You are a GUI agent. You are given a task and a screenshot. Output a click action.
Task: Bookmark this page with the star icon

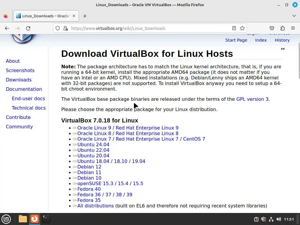242,28
